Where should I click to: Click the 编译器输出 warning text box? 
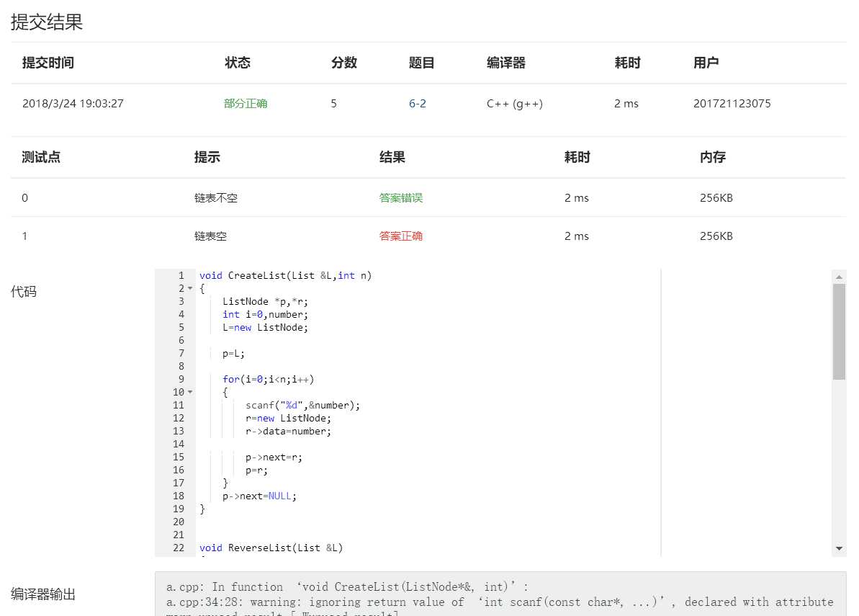pyautogui.click(x=500, y=594)
